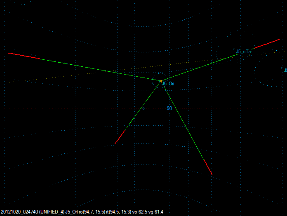Select the status text 20121020_024740

coord(19,212)
